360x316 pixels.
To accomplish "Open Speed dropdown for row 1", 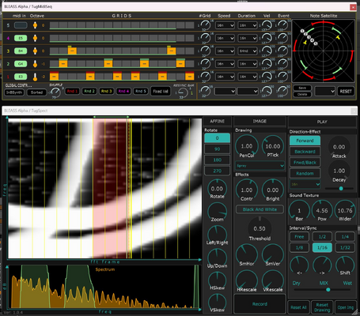I will click(x=225, y=77).
